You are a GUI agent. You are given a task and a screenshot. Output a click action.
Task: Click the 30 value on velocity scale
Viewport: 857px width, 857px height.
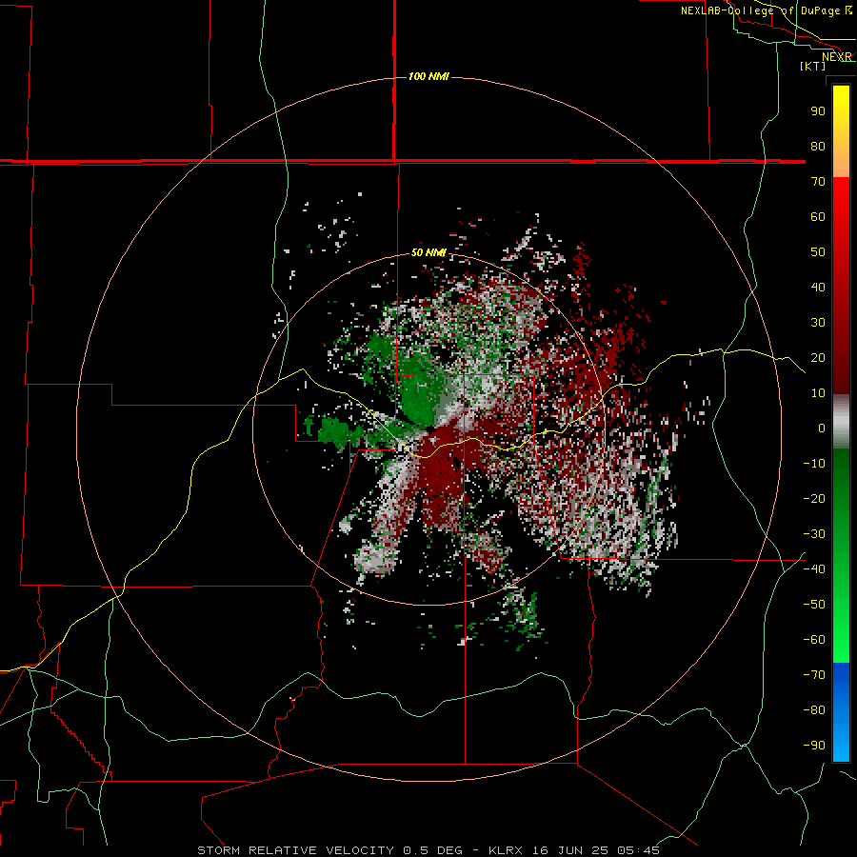(x=818, y=323)
